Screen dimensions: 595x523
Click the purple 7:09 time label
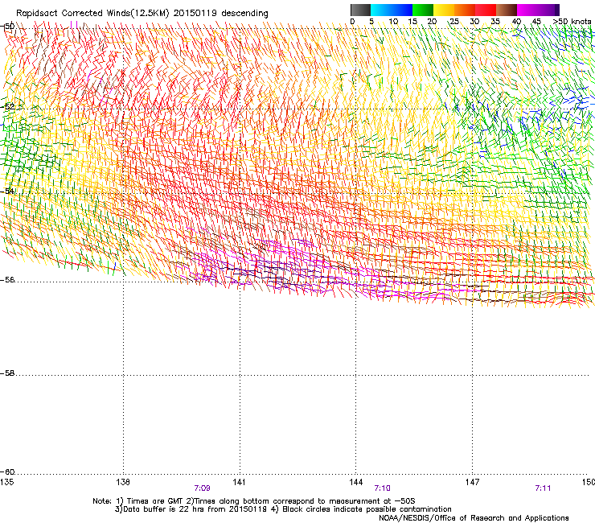click(x=203, y=488)
